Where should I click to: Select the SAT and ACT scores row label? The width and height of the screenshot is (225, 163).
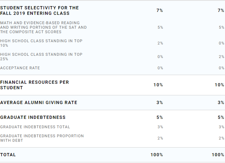[x=43, y=27]
